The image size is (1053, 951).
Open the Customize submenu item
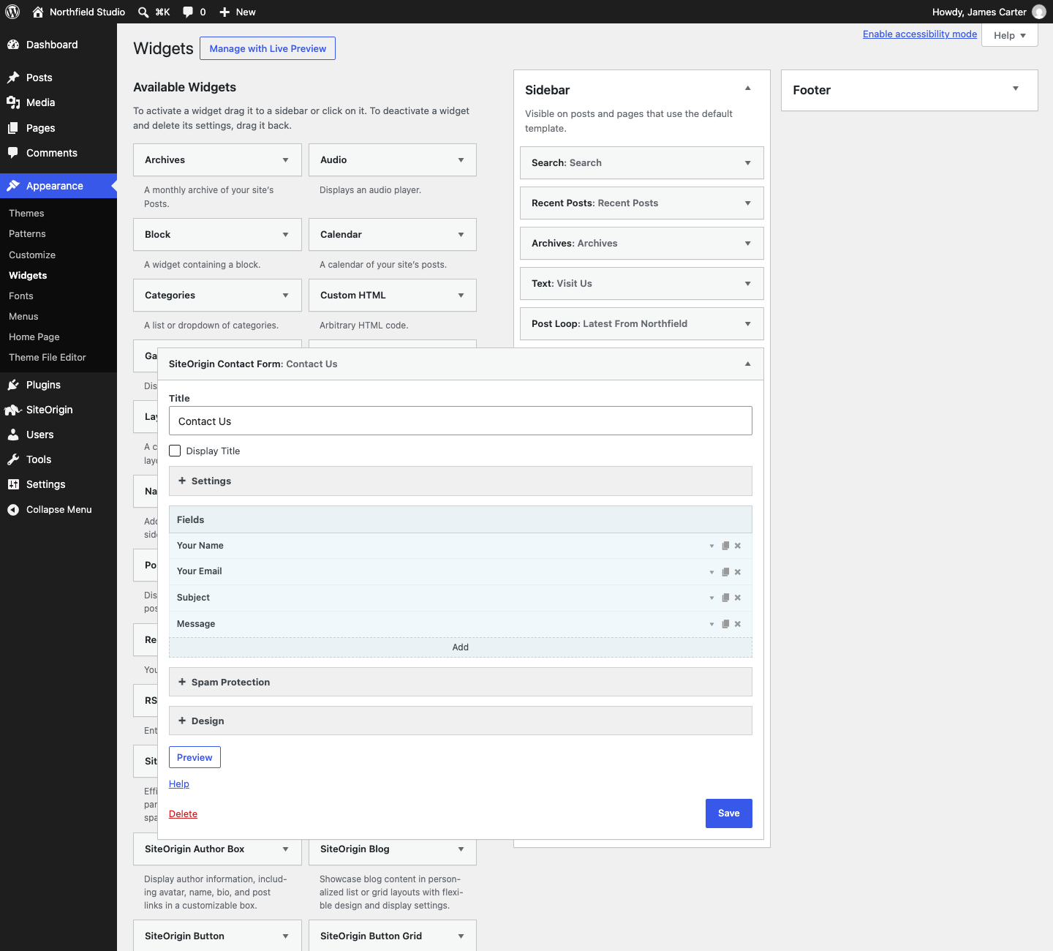[32, 255]
